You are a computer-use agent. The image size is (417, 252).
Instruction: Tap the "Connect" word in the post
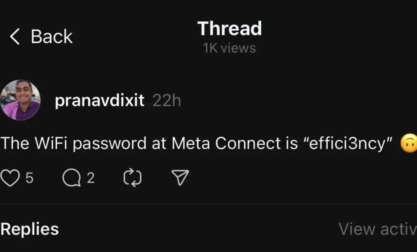(248, 143)
